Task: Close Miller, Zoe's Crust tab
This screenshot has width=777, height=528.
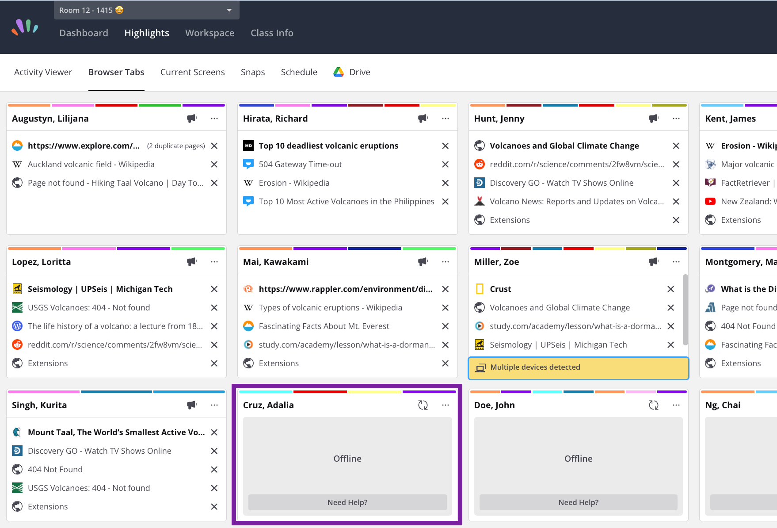Action: click(671, 289)
